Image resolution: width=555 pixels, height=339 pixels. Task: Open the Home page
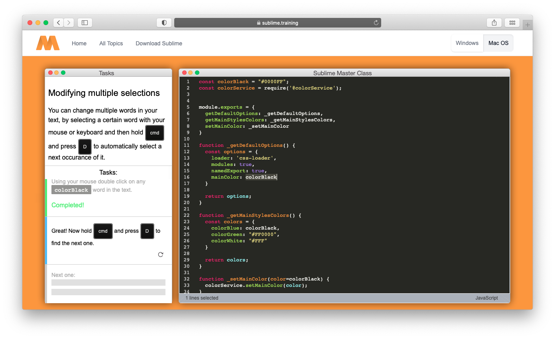tap(79, 43)
